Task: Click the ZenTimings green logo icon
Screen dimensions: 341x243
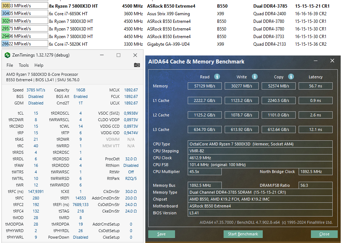Action: pos(7,55)
